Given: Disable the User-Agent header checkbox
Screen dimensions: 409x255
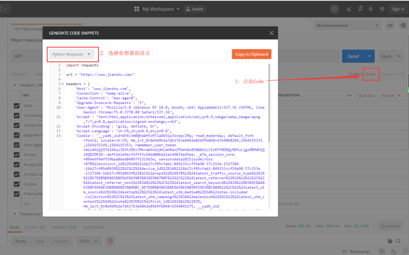Looking at the screenshot, I should click(x=16, y=145).
